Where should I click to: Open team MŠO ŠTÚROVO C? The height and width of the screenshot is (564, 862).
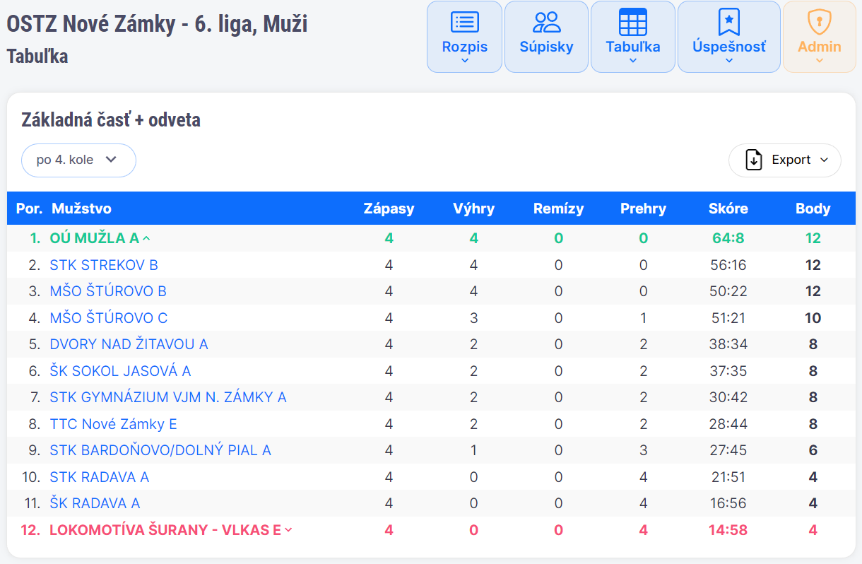pyautogui.click(x=108, y=318)
